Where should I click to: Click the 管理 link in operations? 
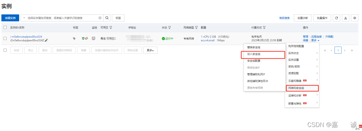pos(305,37)
